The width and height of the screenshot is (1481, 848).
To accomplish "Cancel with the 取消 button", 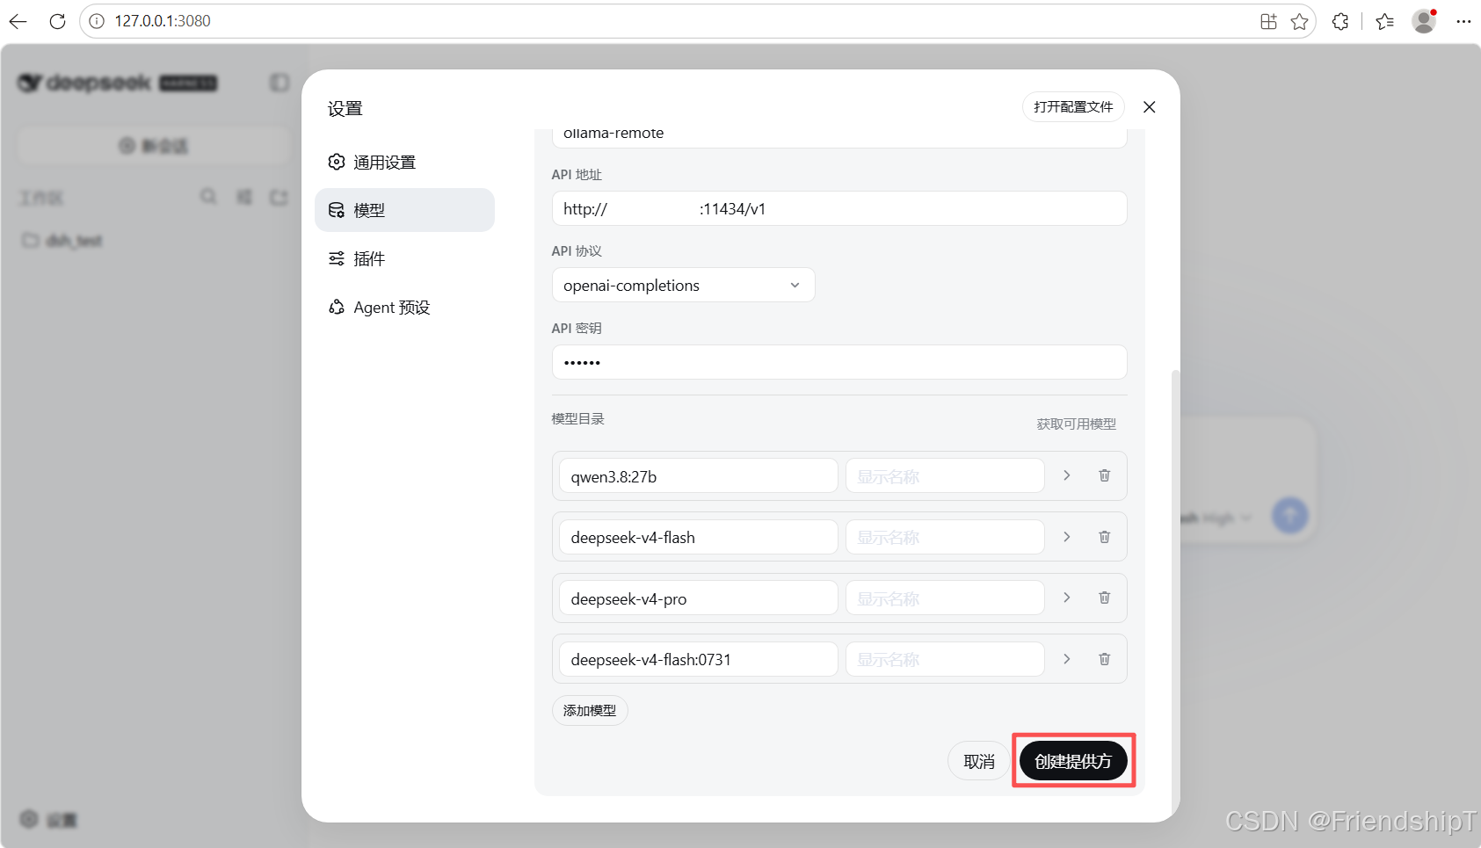I will (x=979, y=761).
